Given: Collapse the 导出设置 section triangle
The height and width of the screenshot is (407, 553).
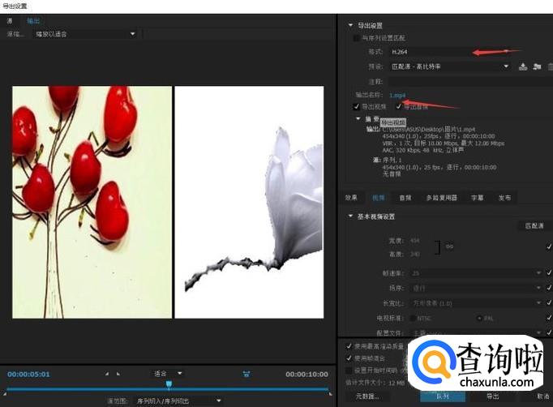Looking at the screenshot, I should [351, 25].
